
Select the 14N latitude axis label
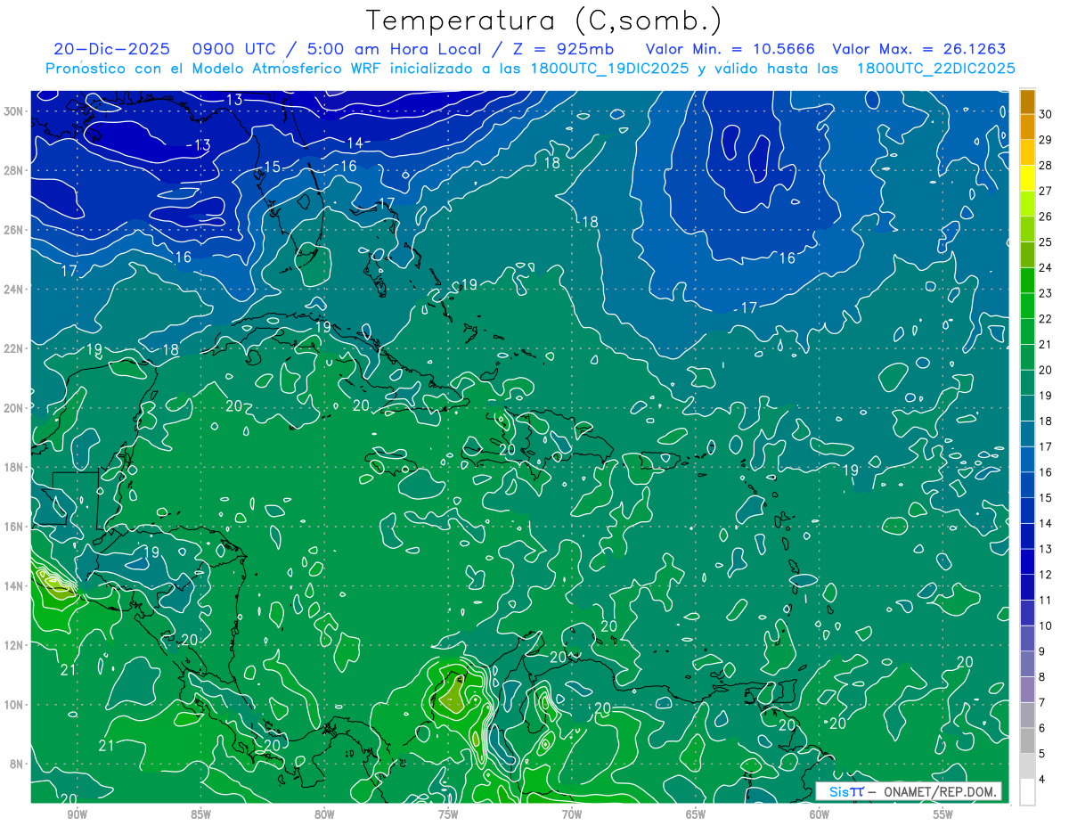tap(13, 585)
